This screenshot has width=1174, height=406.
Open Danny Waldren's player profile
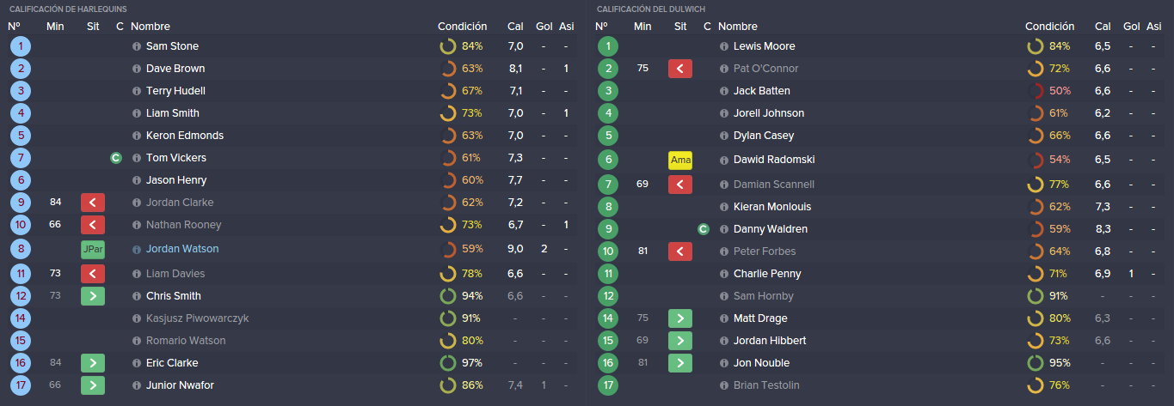tap(771, 229)
